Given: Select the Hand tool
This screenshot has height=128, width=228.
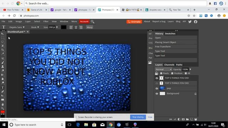Looking at the screenshot, I should pos(2,104).
